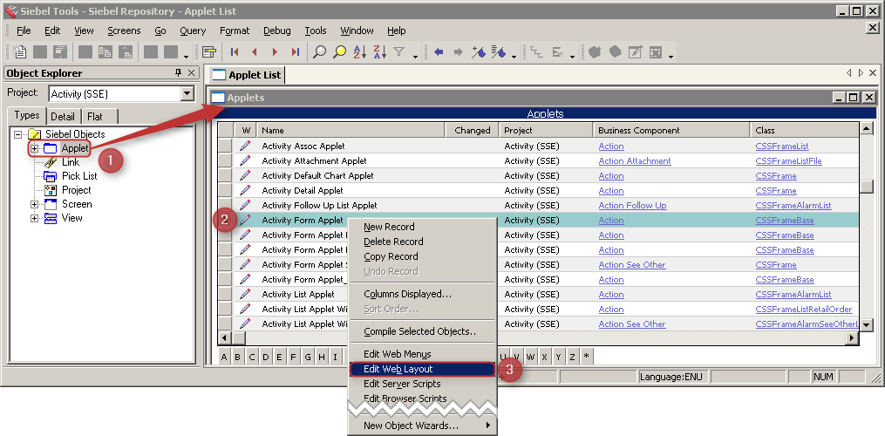
Task: Open dropdown arrow beside the filter icon
Action: click(415, 56)
